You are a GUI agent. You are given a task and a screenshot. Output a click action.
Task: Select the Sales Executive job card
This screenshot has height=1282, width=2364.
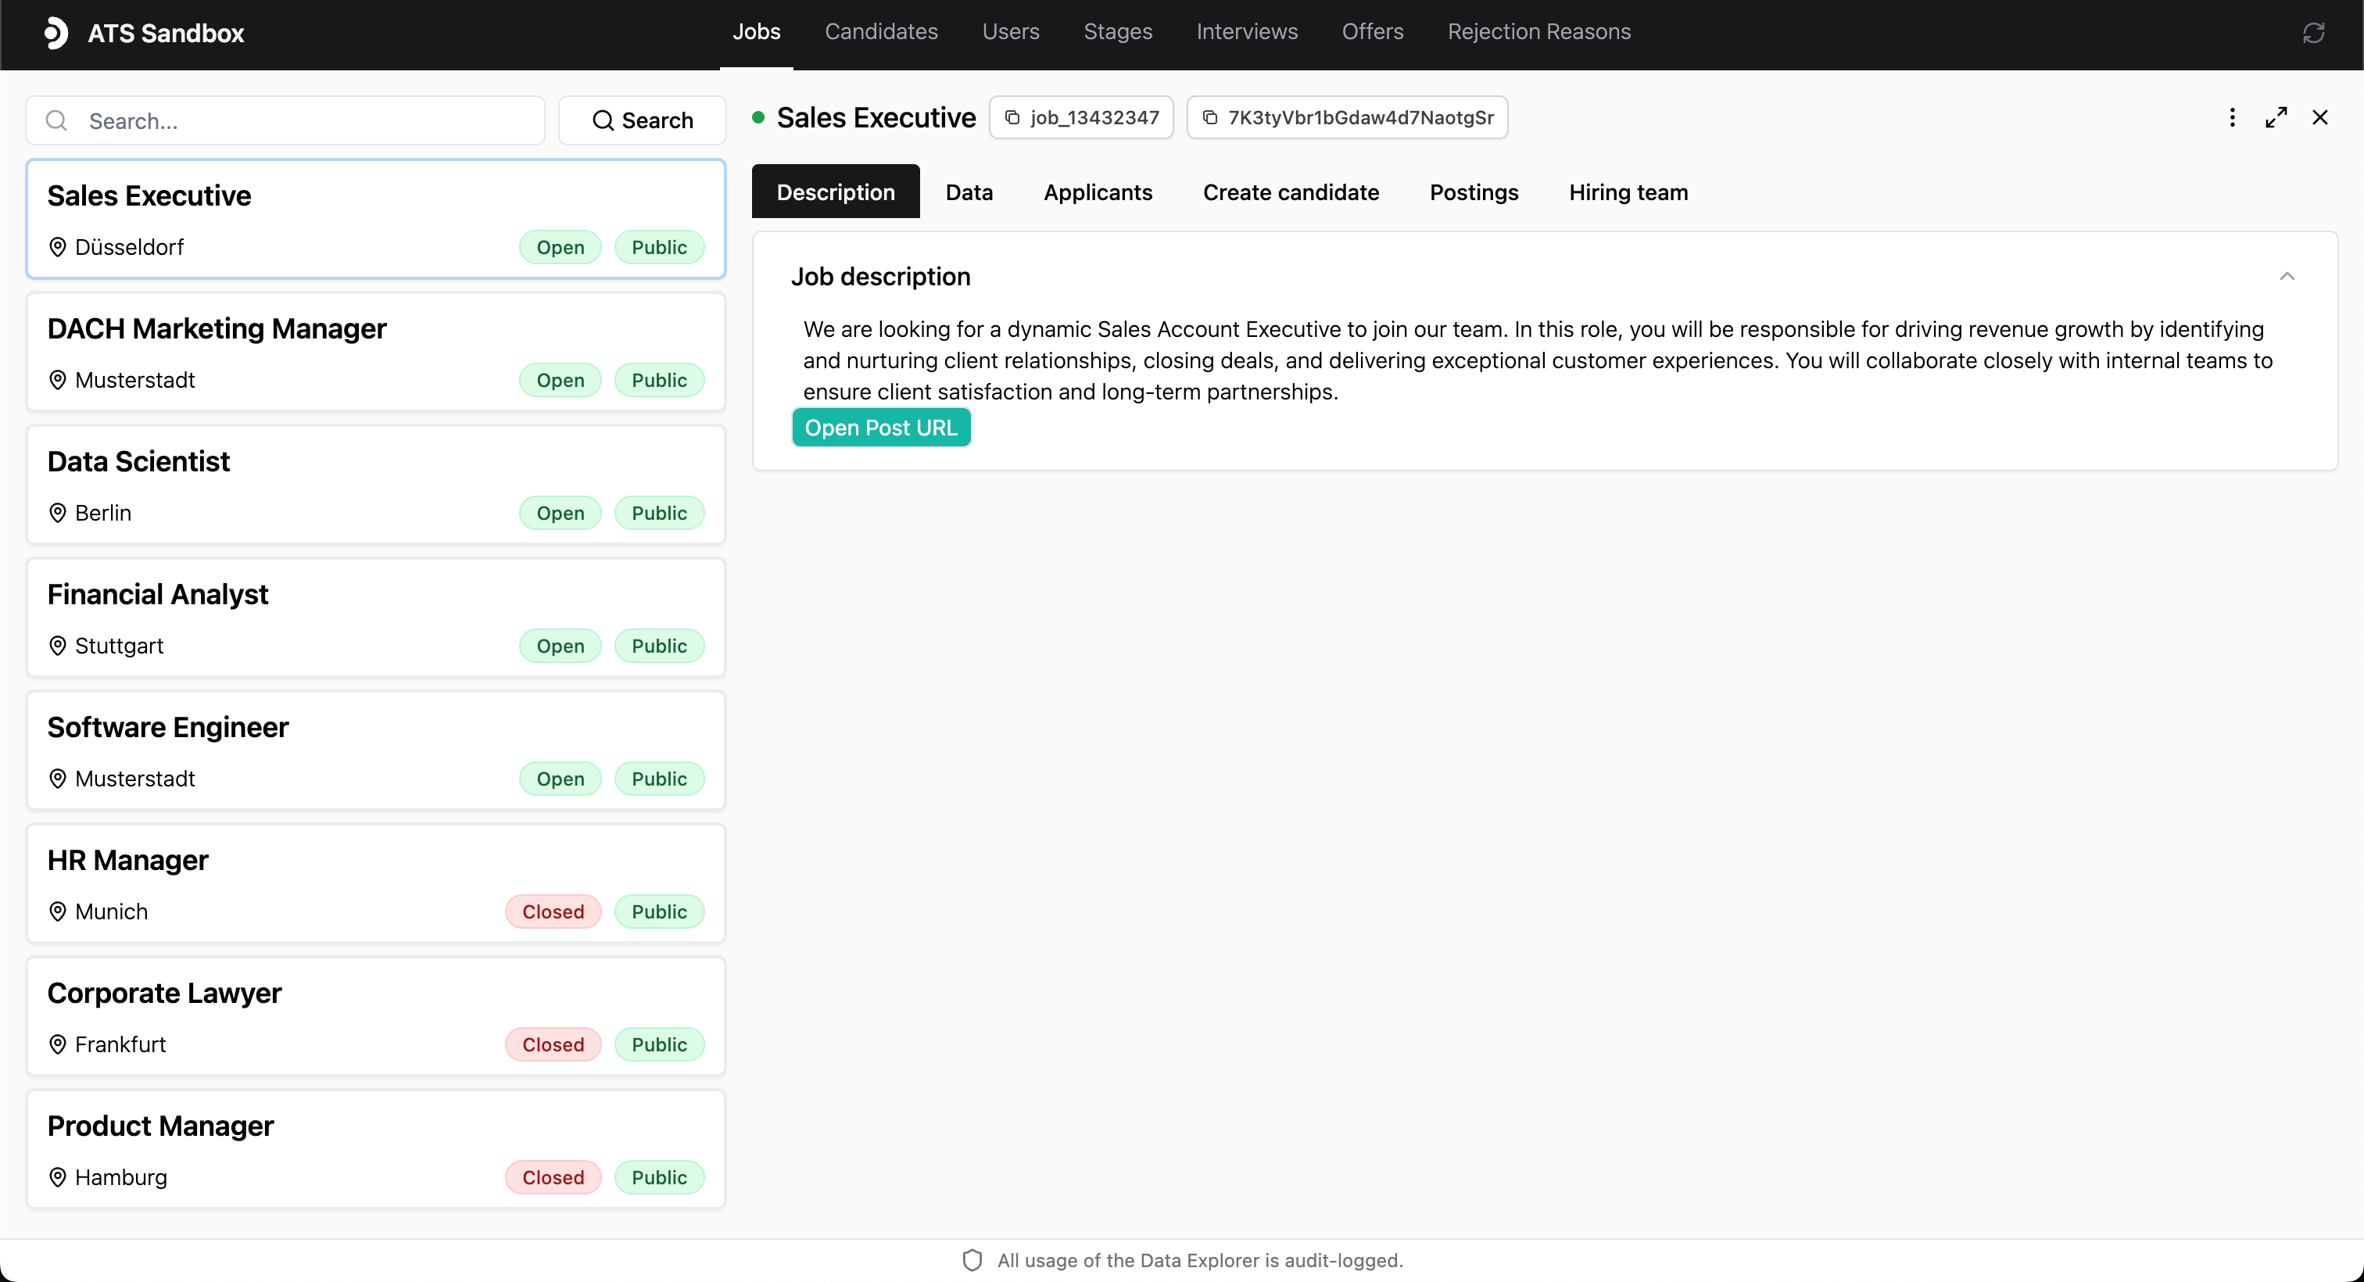pos(376,220)
